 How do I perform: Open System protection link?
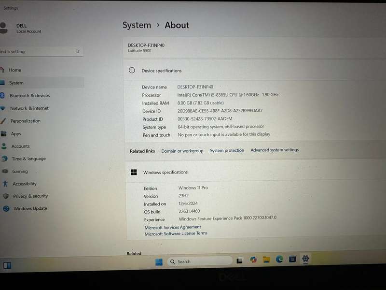227,150
